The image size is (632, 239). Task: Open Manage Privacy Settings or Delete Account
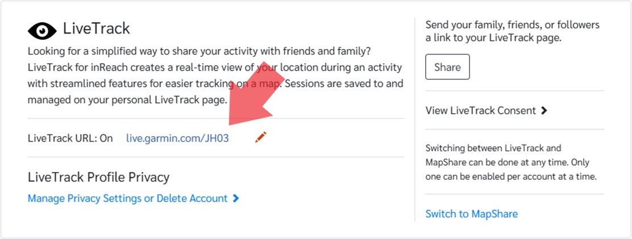[127, 199]
